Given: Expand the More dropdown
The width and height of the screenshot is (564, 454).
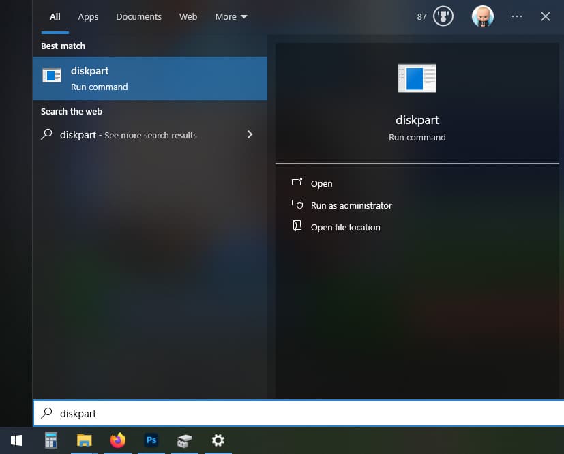Looking at the screenshot, I should (231, 16).
